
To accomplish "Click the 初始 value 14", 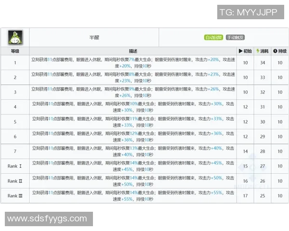I will 245,151.
